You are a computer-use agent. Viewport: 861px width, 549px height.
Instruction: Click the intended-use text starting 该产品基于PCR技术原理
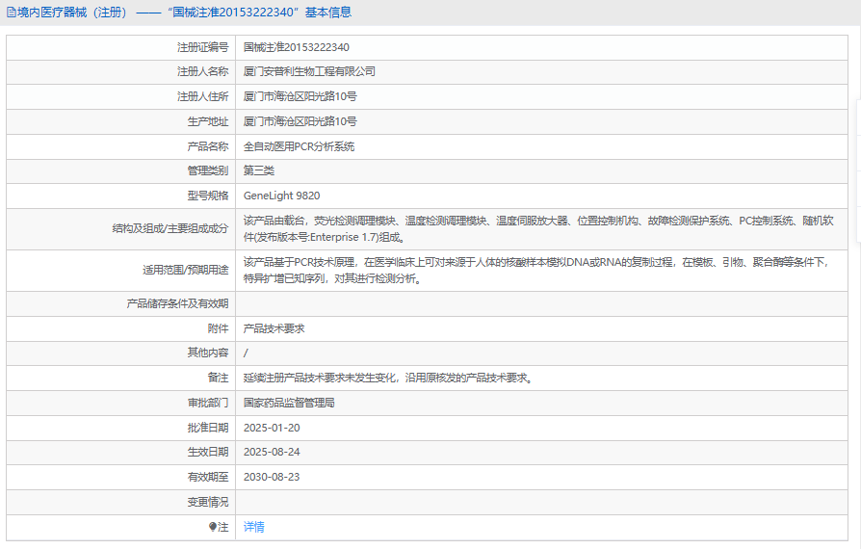click(535, 270)
